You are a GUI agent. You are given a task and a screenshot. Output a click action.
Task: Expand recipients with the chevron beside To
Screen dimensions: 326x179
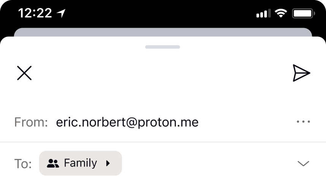(x=303, y=163)
